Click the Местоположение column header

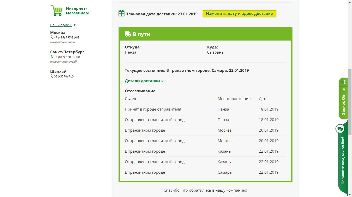click(x=234, y=99)
